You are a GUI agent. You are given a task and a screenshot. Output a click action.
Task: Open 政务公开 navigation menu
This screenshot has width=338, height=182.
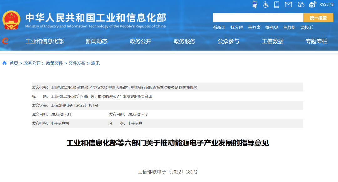pos(141,41)
